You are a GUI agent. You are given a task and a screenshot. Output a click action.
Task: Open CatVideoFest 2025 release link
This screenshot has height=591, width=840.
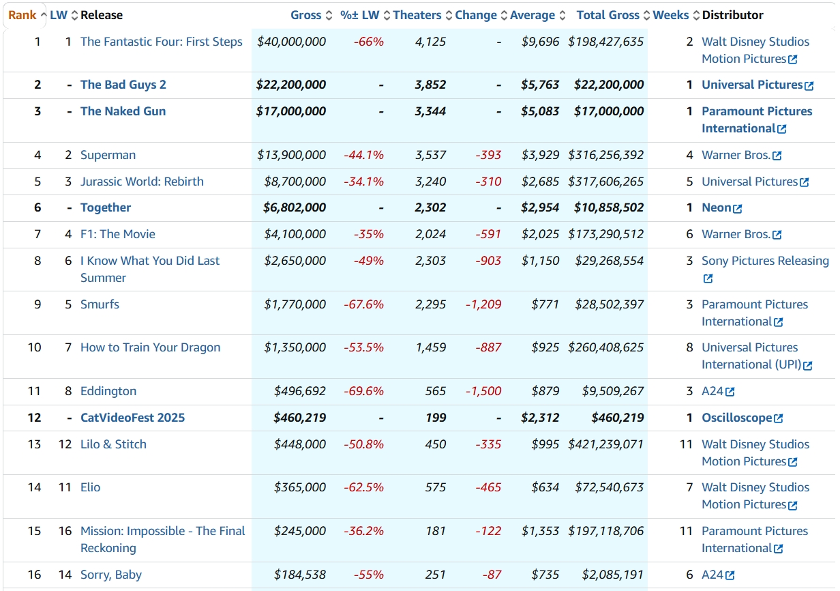pos(133,418)
